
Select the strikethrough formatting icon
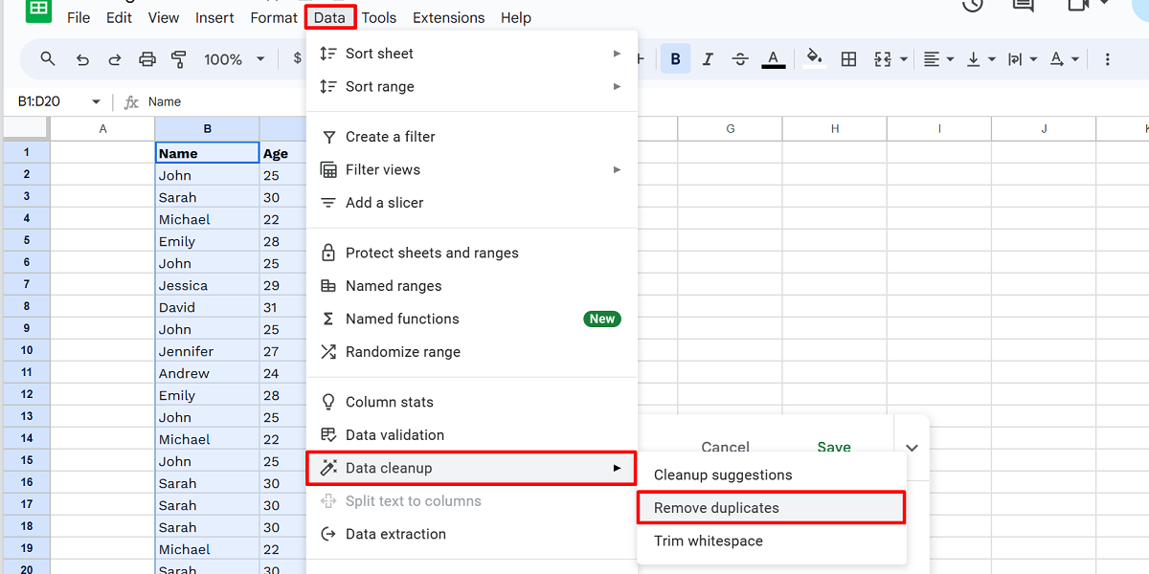point(739,58)
